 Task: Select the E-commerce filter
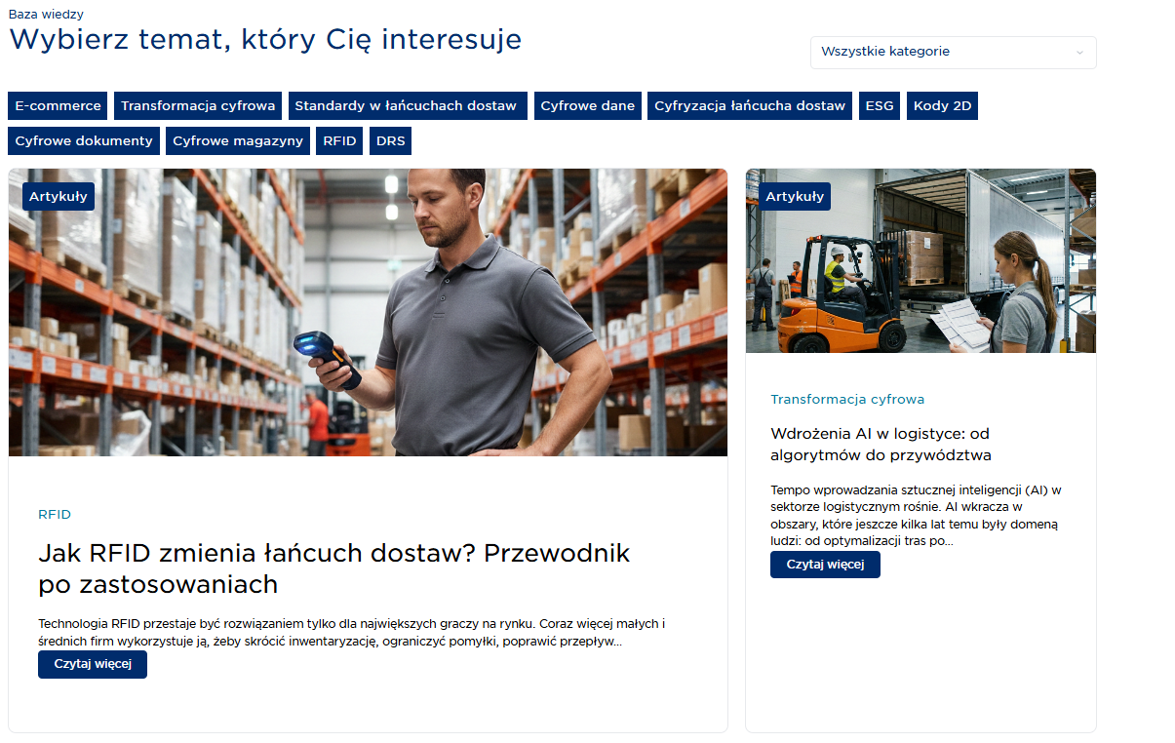(57, 105)
